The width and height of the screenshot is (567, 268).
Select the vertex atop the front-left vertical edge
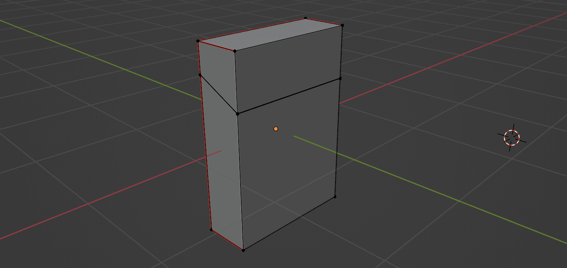234,51
